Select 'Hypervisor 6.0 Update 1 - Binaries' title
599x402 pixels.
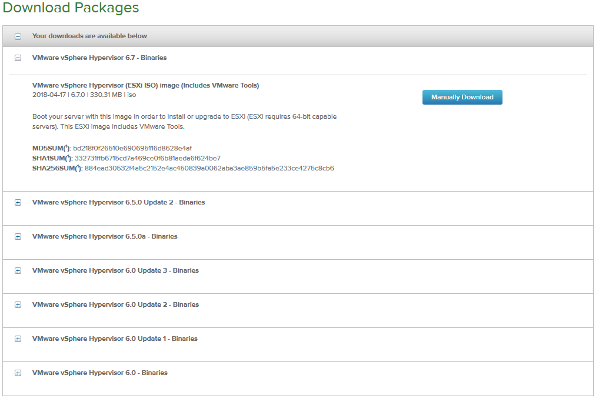pyautogui.click(x=115, y=339)
